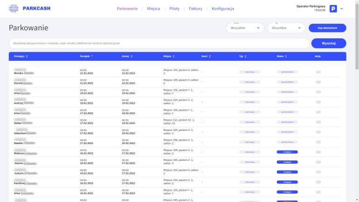Click 'trwająca' status badge in Mateusz row
The width and height of the screenshot is (359, 202).
pyautogui.click(x=287, y=152)
